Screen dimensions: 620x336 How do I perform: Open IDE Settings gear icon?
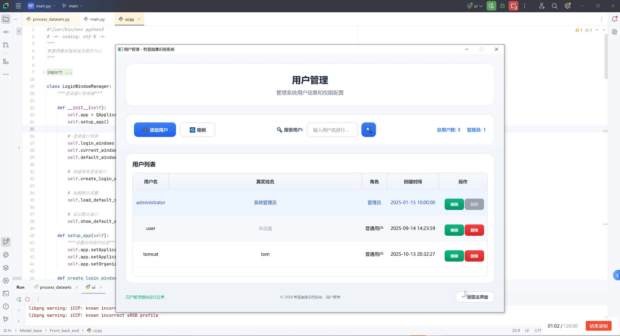(568, 6)
